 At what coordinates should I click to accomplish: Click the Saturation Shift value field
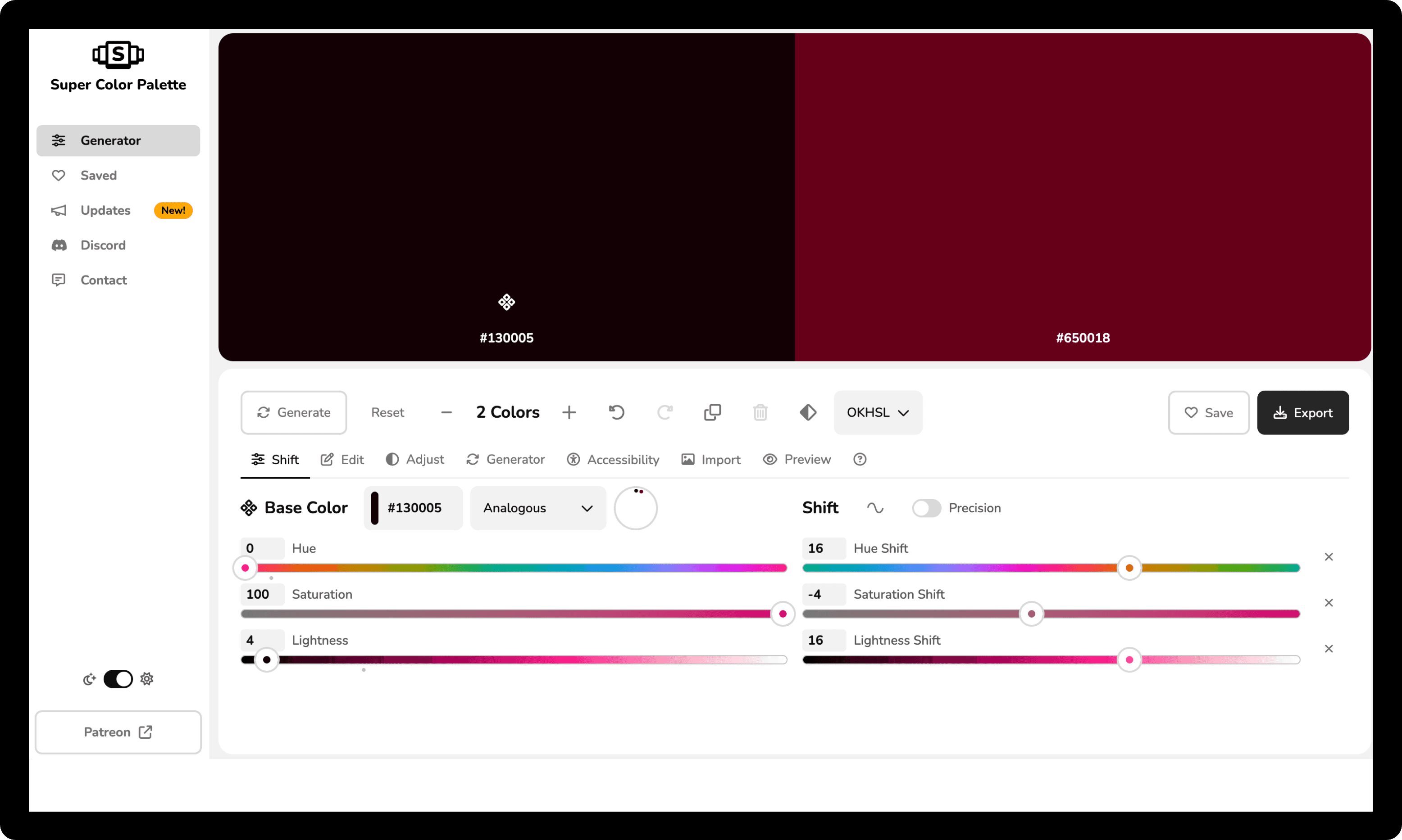coord(824,594)
